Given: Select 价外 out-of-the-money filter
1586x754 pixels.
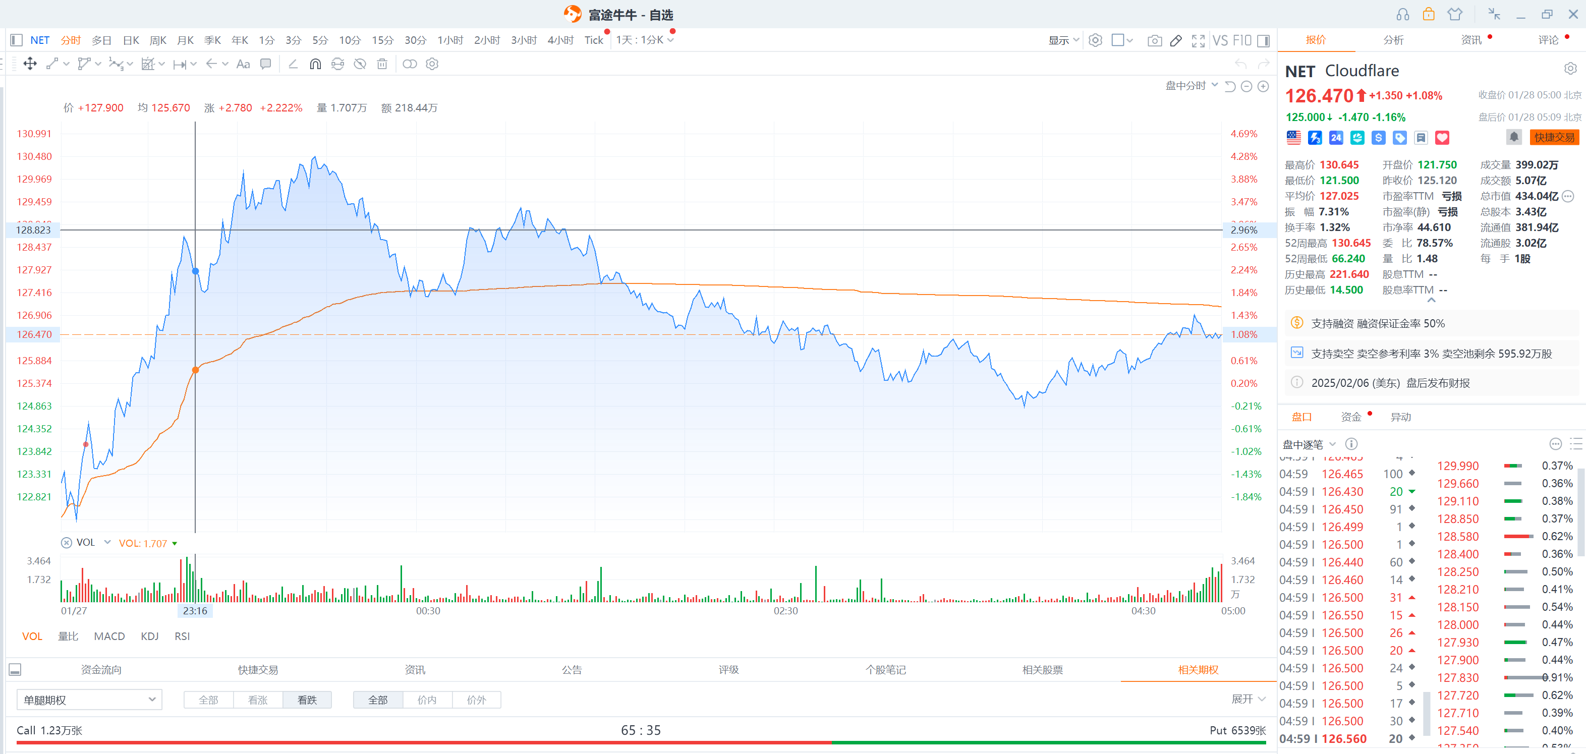Looking at the screenshot, I should point(477,700).
